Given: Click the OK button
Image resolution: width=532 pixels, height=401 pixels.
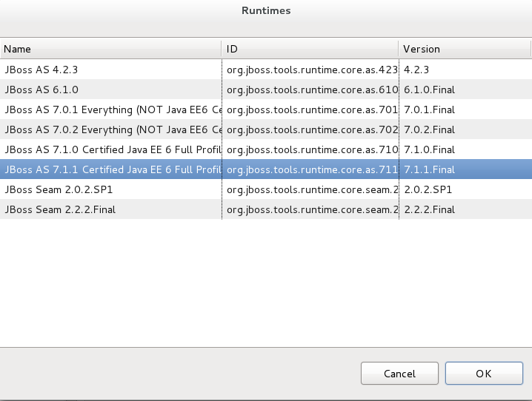Looking at the screenshot, I should pyautogui.click(x=483, y=374).
